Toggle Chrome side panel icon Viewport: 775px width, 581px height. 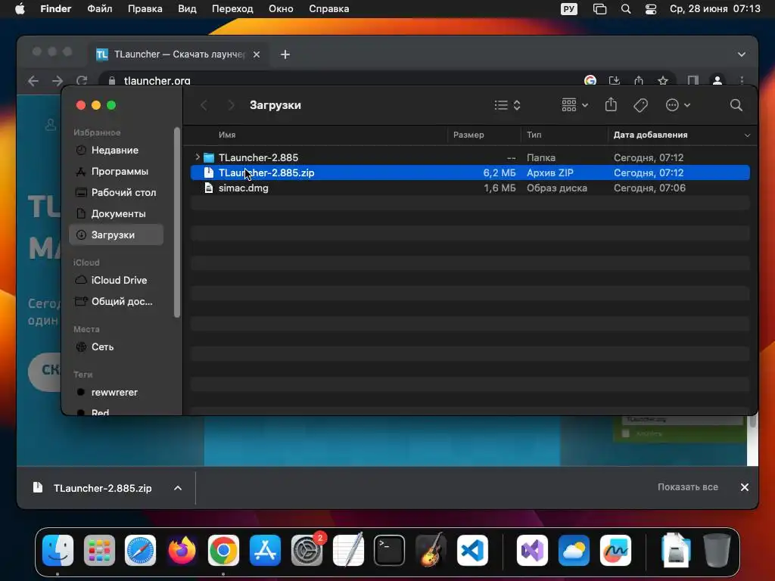click(693, 80)
